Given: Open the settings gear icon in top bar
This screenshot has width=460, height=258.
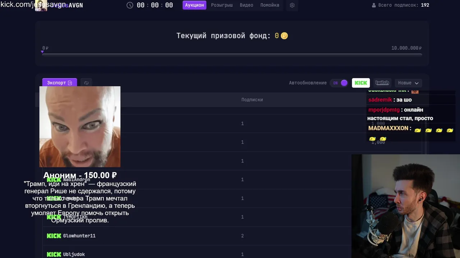Looking at the screenshot, I should click(x=292, y=5).
